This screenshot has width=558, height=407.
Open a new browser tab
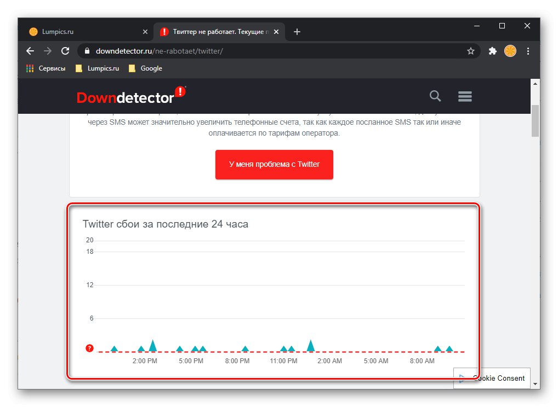tap(297, 32)
